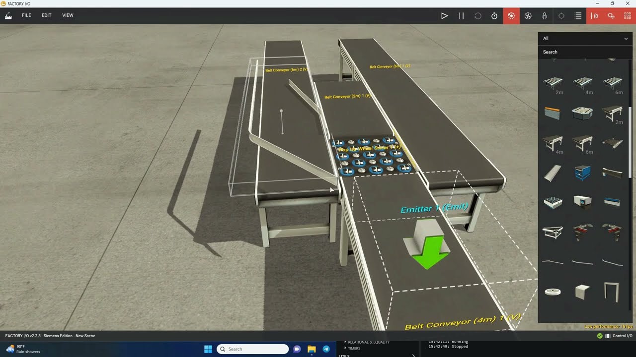Open the weather widget showing 90°F
Viewport: 636px width, 357px height.
pos(23,349)
